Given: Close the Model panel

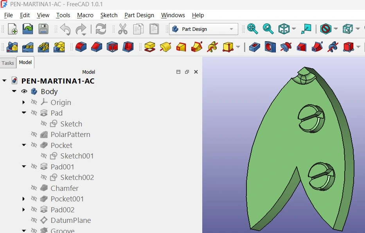Looking at the screenshot, I should 196,72.
